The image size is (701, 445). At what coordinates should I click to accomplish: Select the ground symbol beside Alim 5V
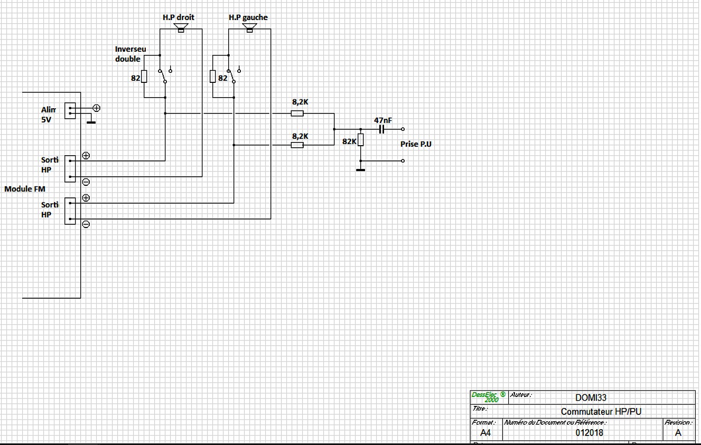pyautogui.click(x=91, y=122)
